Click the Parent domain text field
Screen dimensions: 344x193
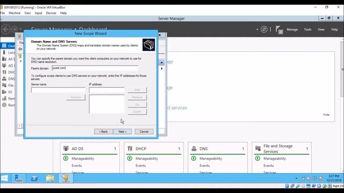[95, 68]
